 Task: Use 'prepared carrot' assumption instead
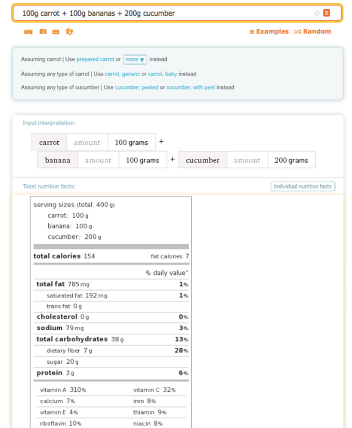tap(95, 59)
